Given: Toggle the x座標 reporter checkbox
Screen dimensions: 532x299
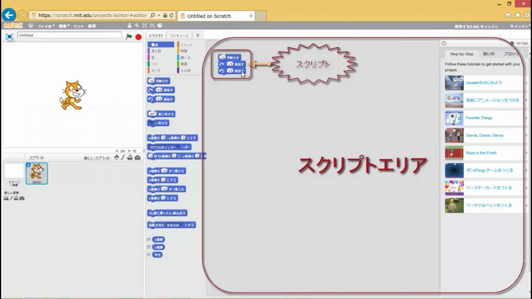Looking at the screenshot, I should point(149,240).
